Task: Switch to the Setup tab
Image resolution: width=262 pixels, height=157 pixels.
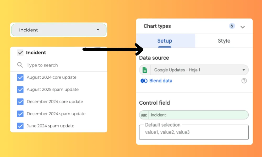Action: tap(165, 41)
